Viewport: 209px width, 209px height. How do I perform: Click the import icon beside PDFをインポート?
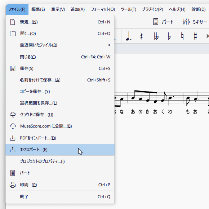click(13, 138)
